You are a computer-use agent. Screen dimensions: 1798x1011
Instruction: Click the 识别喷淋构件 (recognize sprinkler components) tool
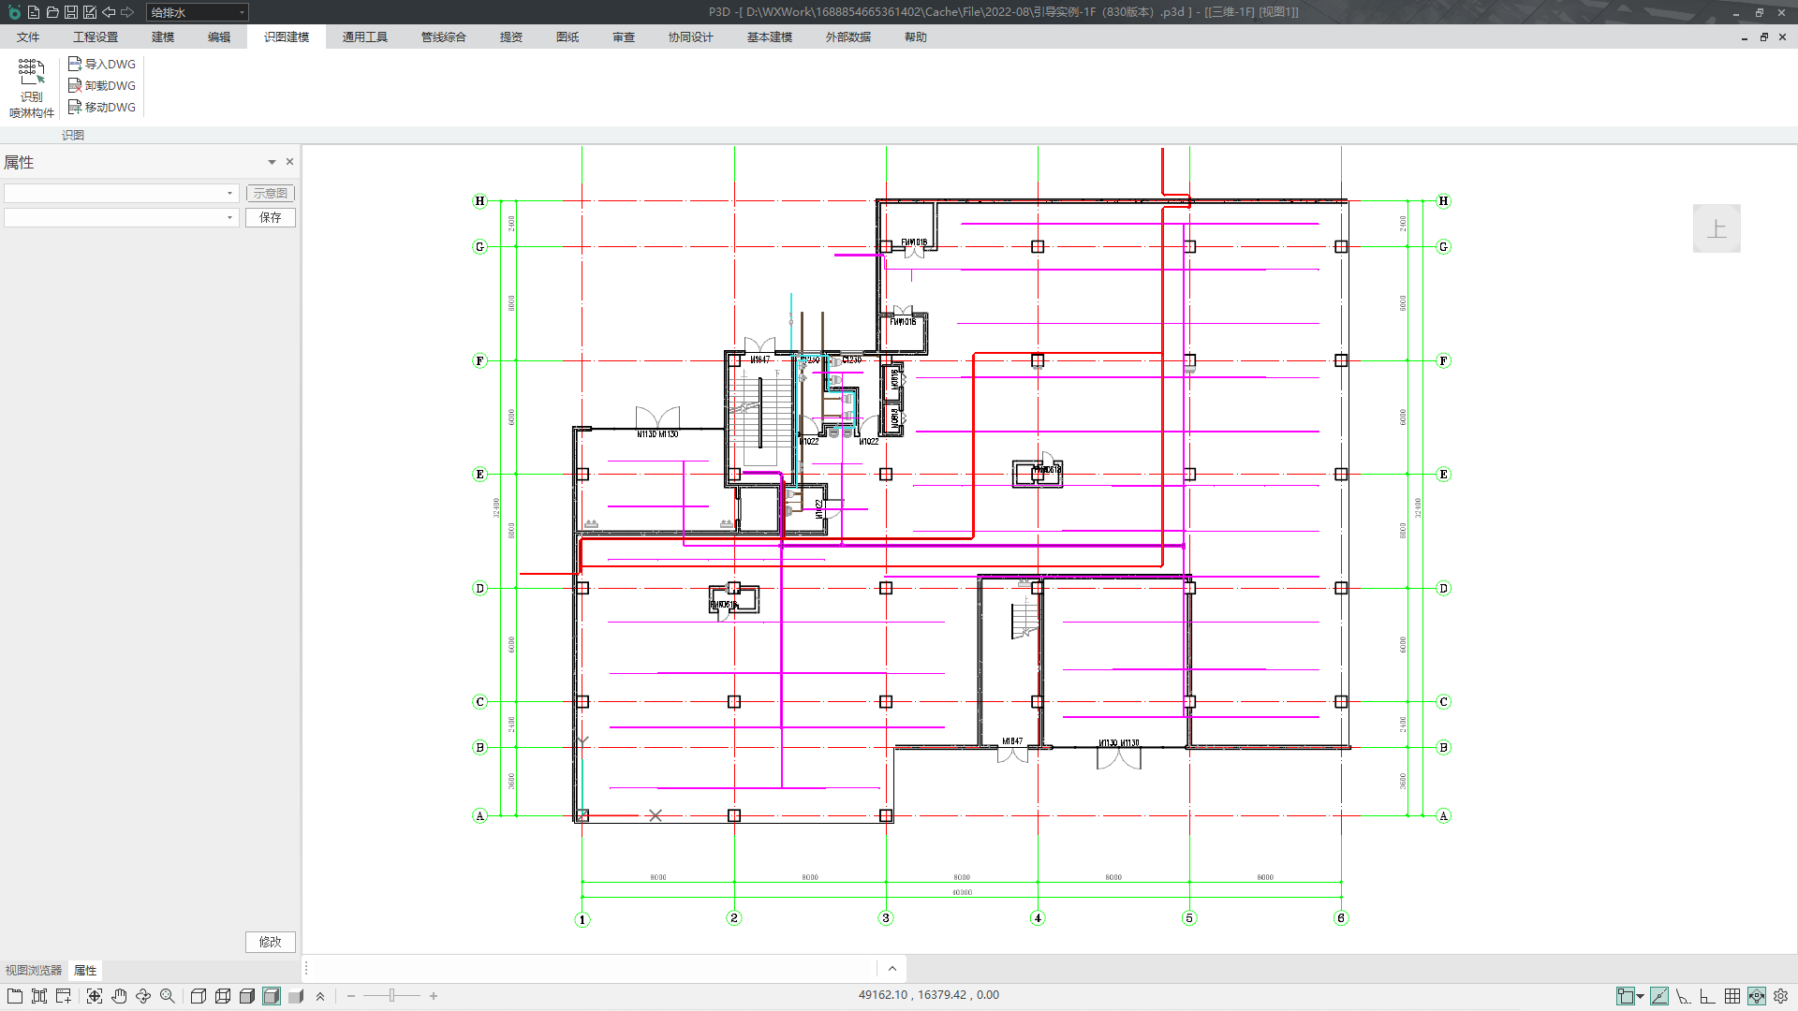[31, 88]
